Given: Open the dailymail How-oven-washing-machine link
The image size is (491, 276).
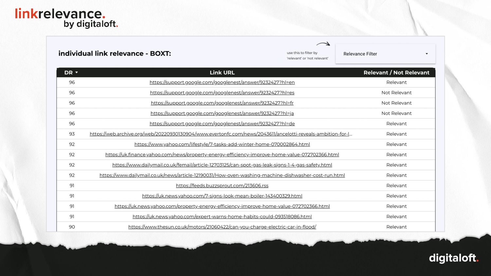Looking at the screenshot, I should pos(222,175).
